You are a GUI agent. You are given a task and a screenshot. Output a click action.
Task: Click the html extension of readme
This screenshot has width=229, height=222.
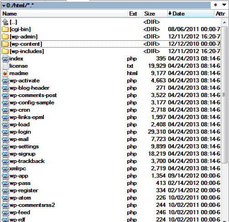(132, 73)
